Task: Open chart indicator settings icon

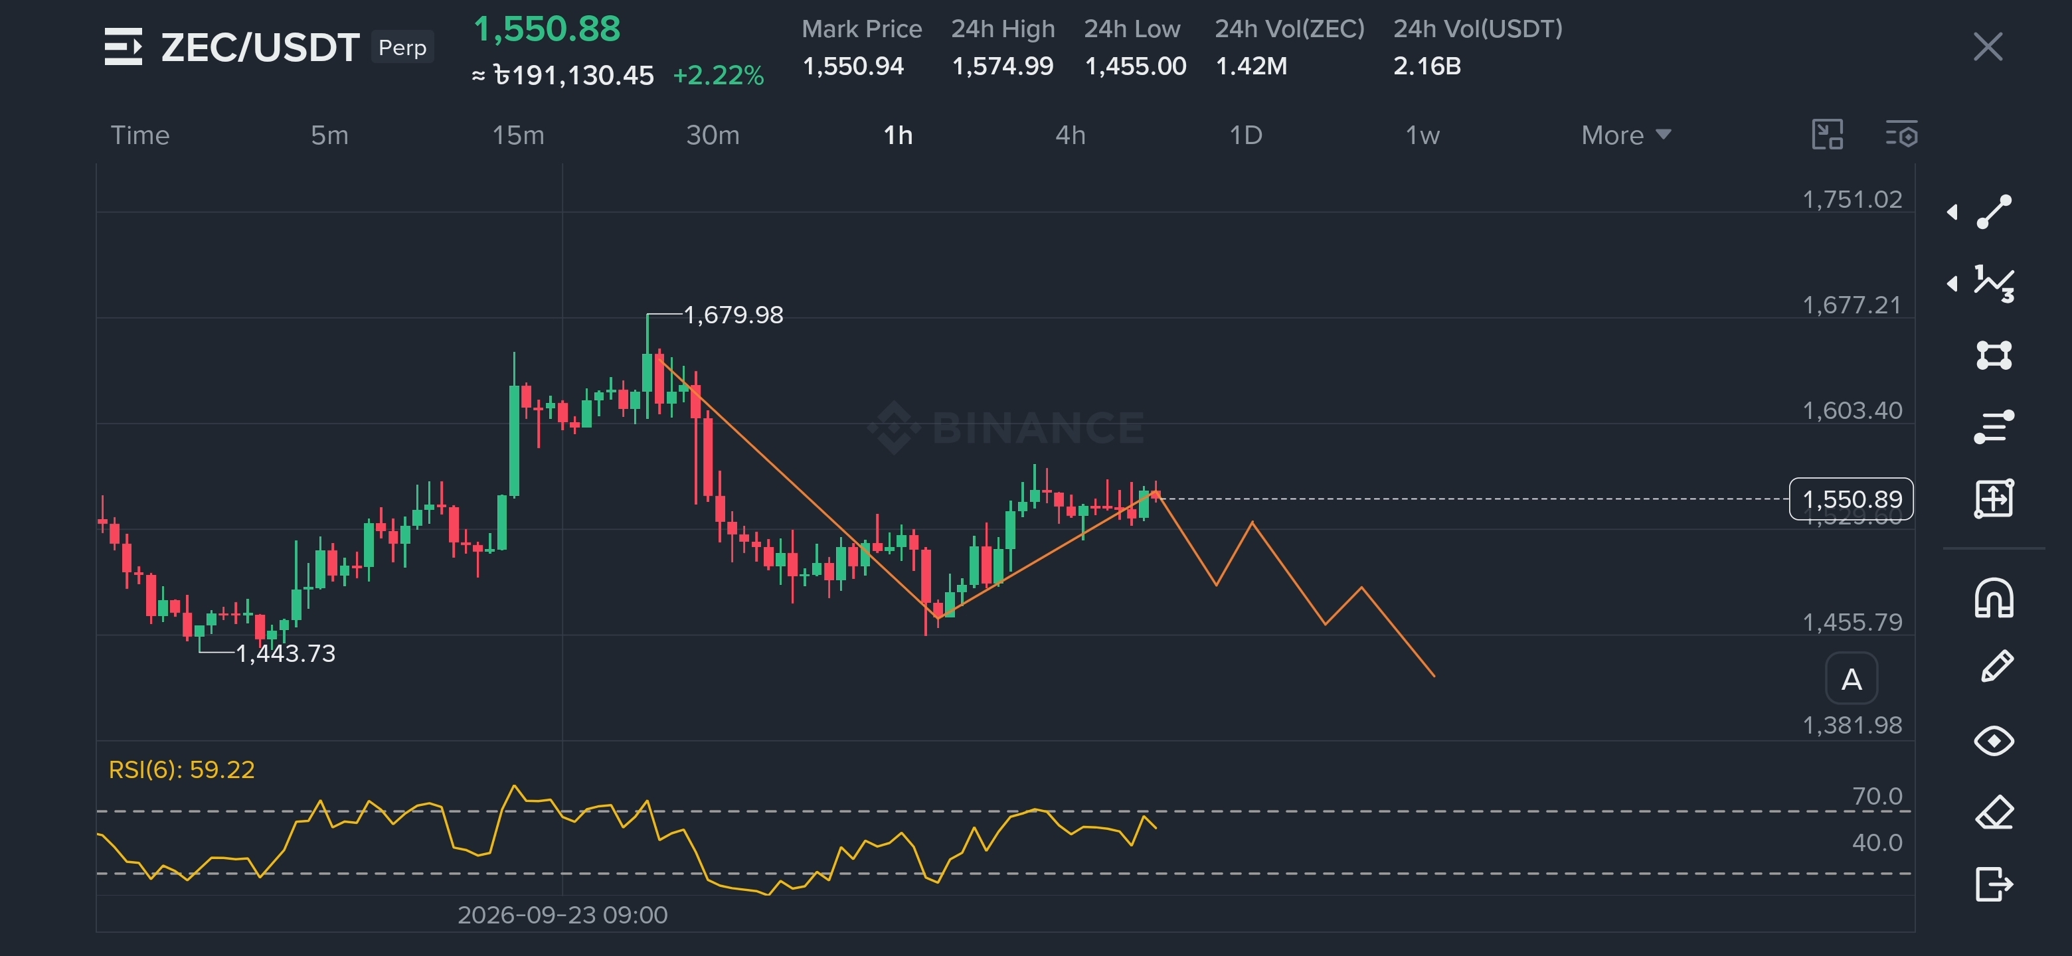Action: pos(1901,134)
